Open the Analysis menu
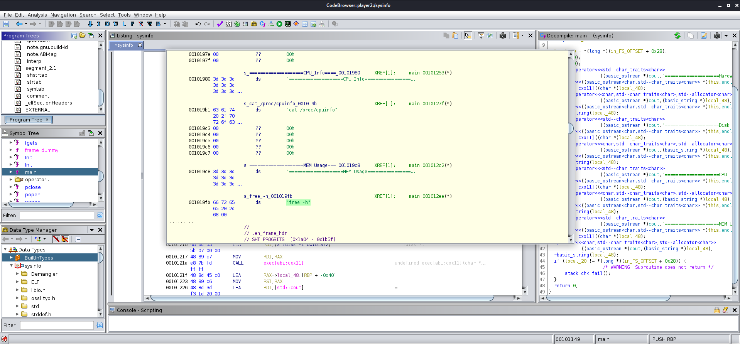Screen dimensions: 740x344 (x=37, y=15)
